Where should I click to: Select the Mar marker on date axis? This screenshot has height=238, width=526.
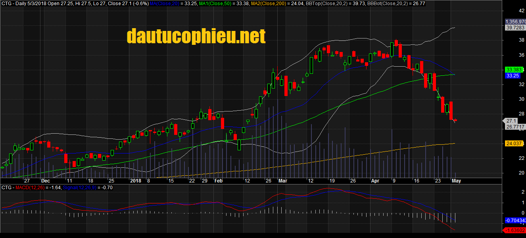click(x=282, y=180)
